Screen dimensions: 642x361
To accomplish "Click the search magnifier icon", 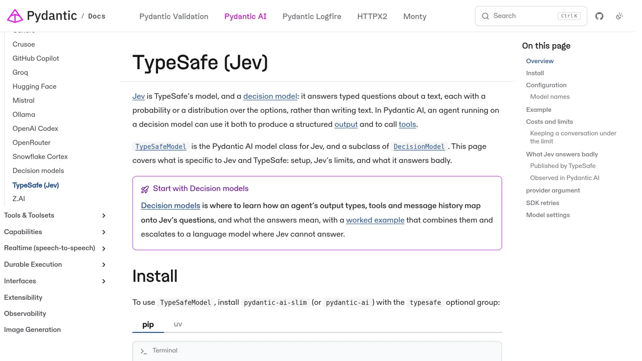I will pyautogui.click(x=486, y=16).
